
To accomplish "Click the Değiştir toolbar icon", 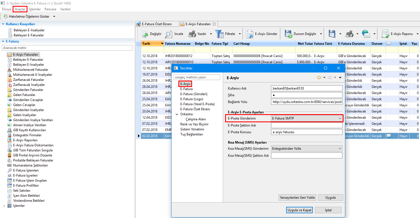I will pos(145,34).
